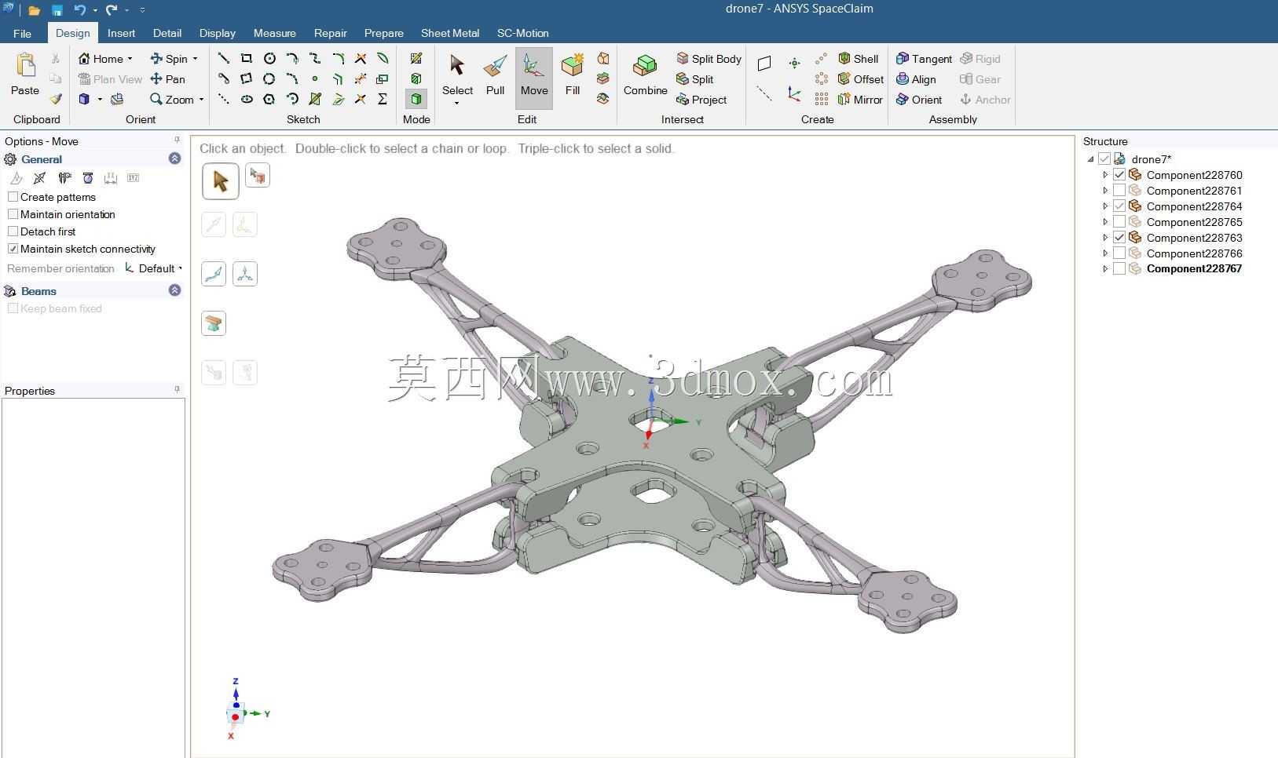Open the Zoom dropdown arrow
The image size is (1278, 758).
[x=201, y=100]
